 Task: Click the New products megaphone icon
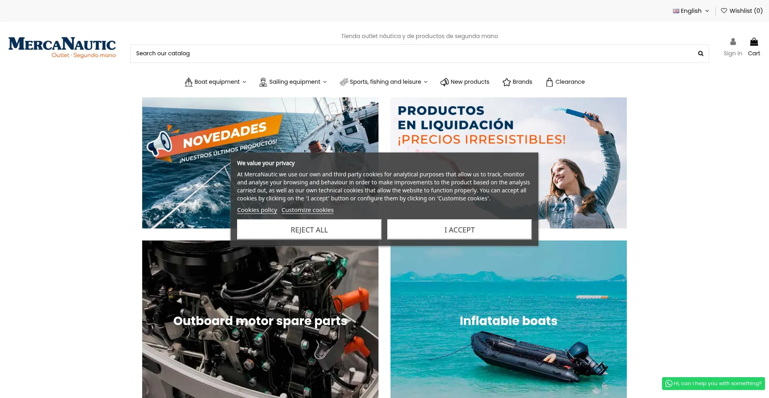pyautogui.click(x=444, y=82)
